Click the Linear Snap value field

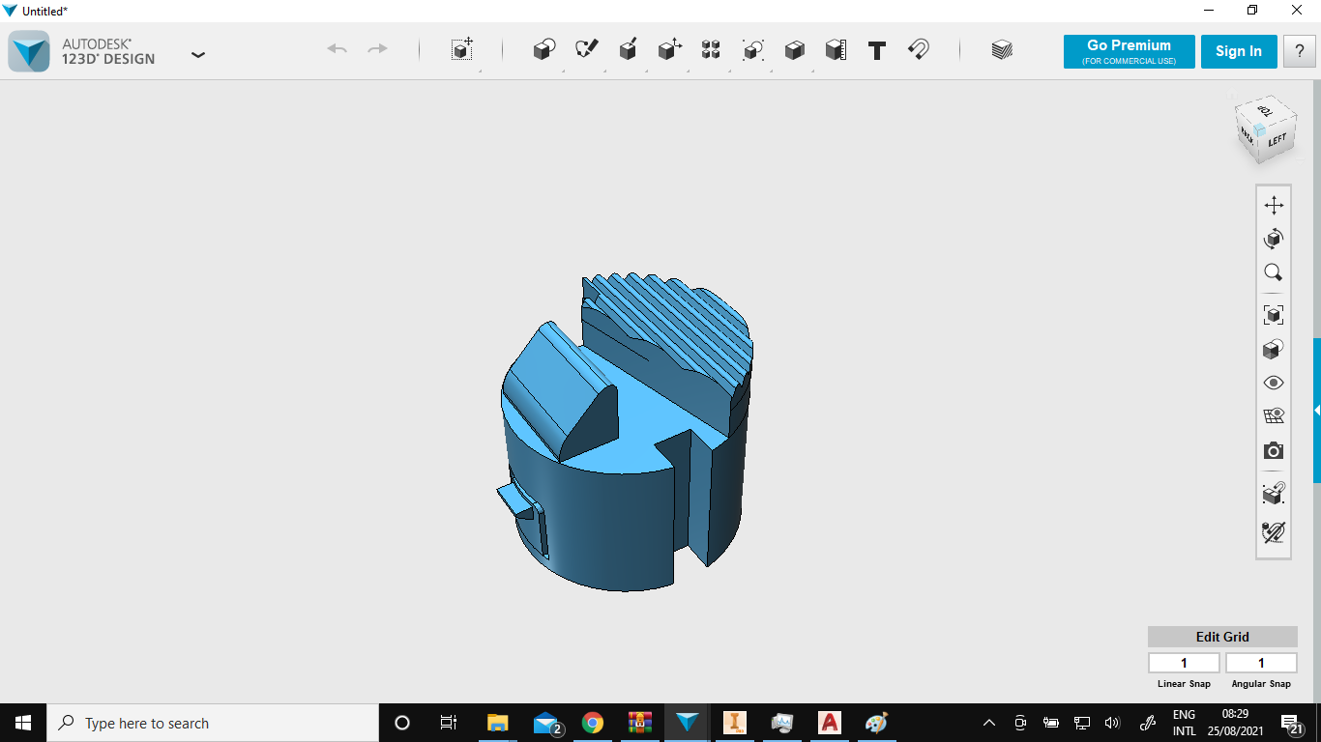coord(1184,663)
